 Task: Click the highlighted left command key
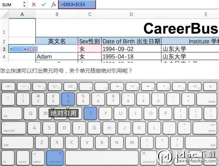55,158
